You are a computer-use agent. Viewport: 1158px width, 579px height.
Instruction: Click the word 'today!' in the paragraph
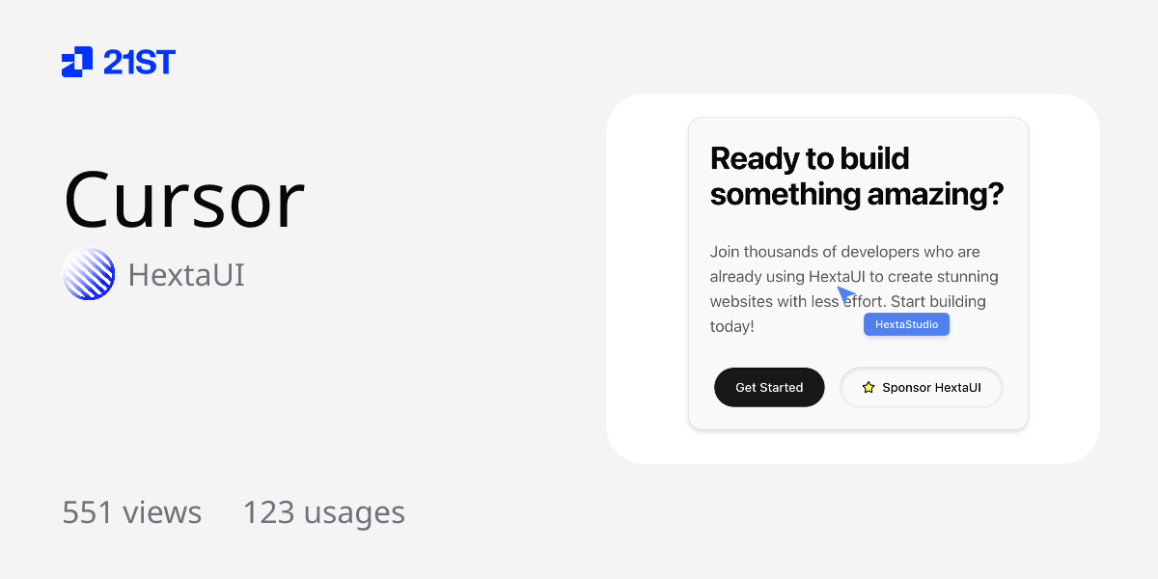click(x=731, y=326)
